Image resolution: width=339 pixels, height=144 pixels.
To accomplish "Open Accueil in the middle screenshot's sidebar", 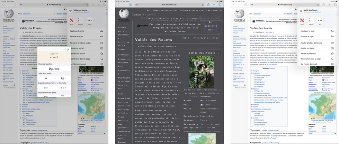I will pos(122,28).
